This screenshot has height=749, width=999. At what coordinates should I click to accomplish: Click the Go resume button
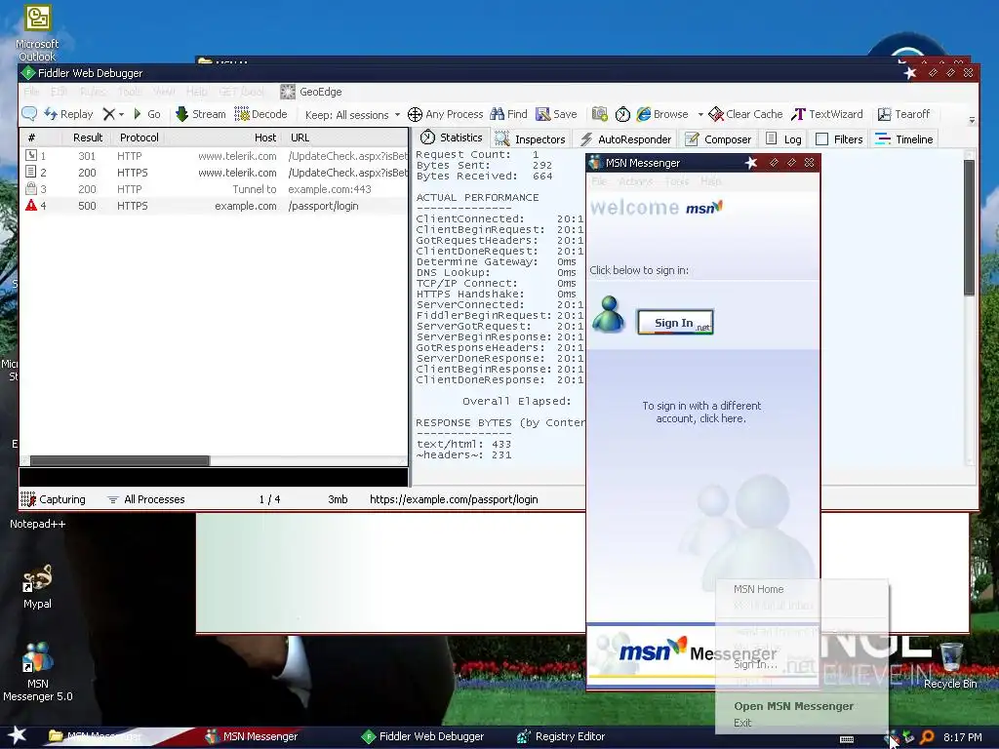pyautogui.click(x=146, y=114)
